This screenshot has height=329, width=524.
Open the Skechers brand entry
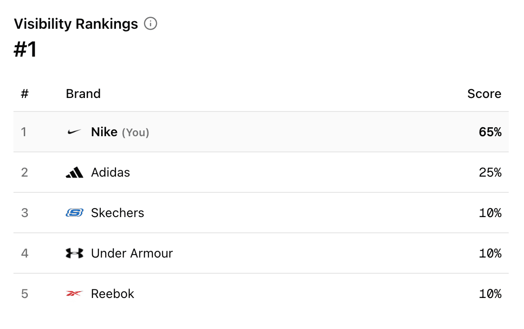point(117,213)
